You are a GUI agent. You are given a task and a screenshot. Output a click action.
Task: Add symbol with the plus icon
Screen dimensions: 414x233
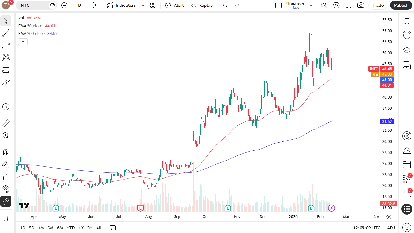tap(64, 5)
